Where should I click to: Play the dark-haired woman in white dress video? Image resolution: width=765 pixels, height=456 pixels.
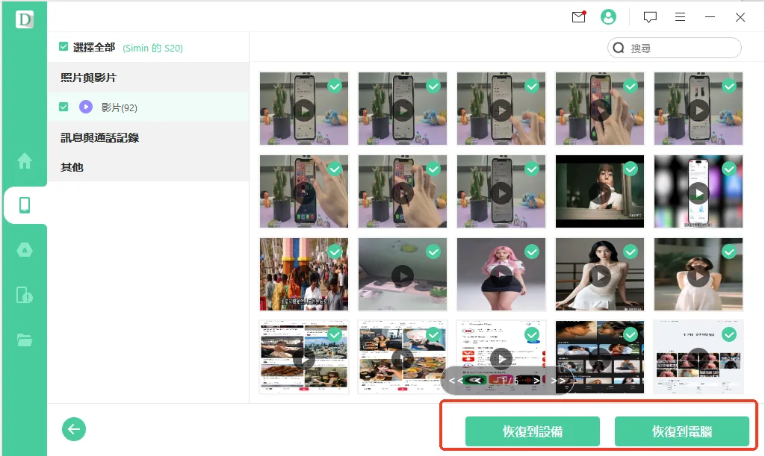(x=600, y=276)
